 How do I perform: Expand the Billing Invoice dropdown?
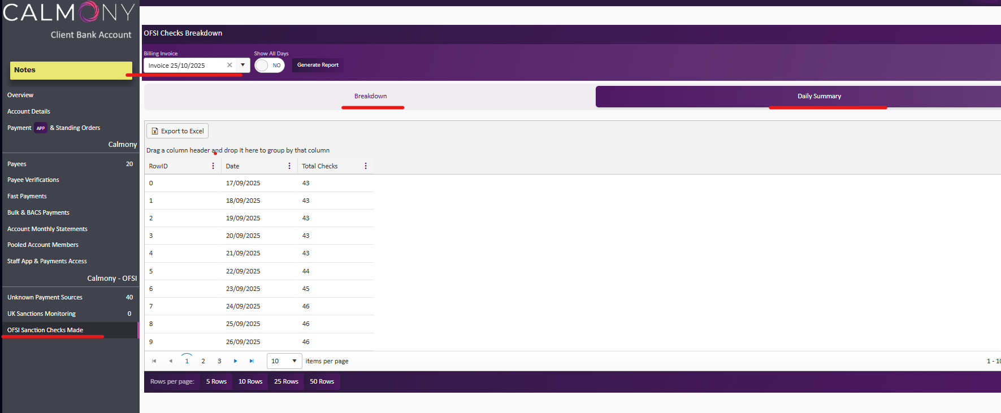243,66
